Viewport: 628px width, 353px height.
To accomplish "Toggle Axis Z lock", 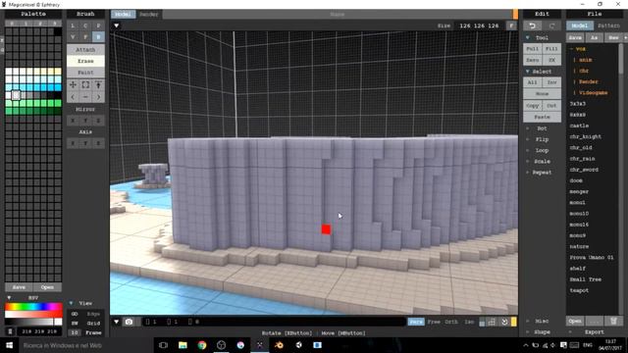I will coord(98,143).
